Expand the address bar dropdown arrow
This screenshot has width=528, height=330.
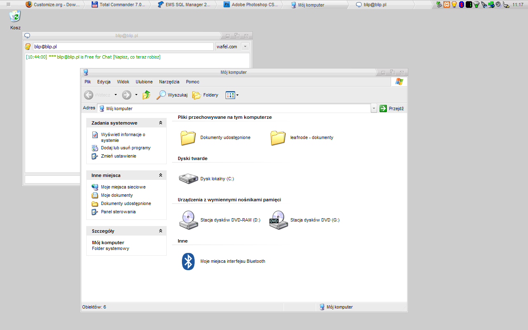(x=374, y=108)
